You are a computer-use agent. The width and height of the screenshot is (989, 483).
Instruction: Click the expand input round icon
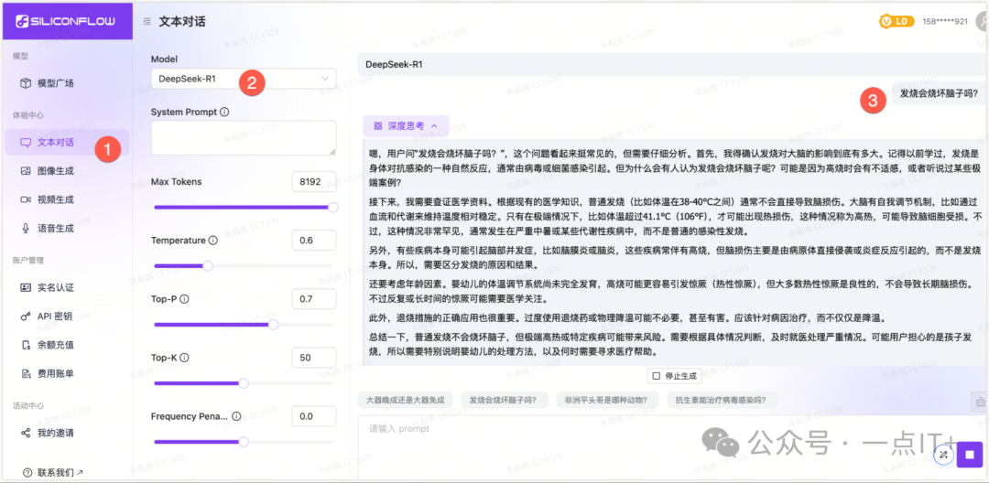(943, 455)
